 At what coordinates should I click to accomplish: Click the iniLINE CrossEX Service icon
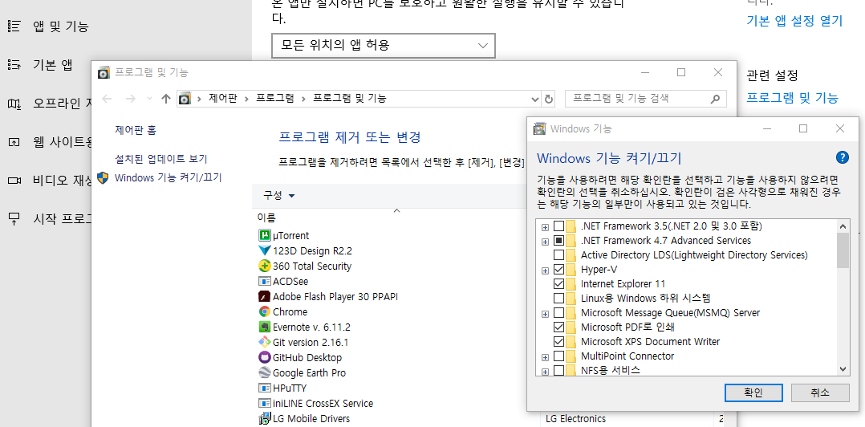[264, 403]
